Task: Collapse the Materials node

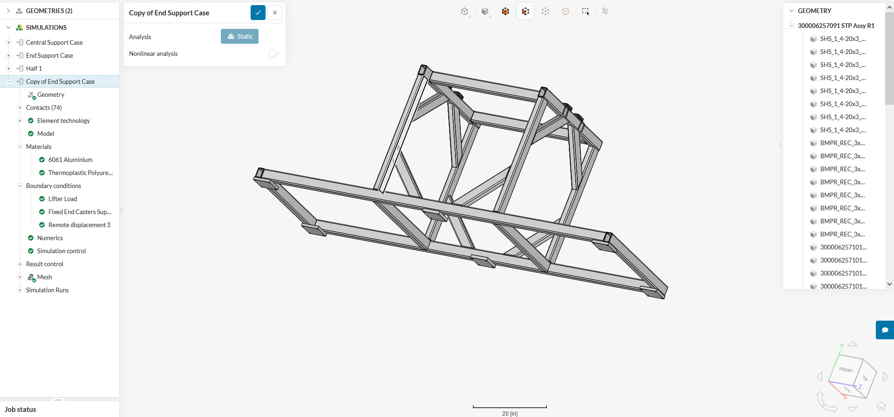Action: 20,147
